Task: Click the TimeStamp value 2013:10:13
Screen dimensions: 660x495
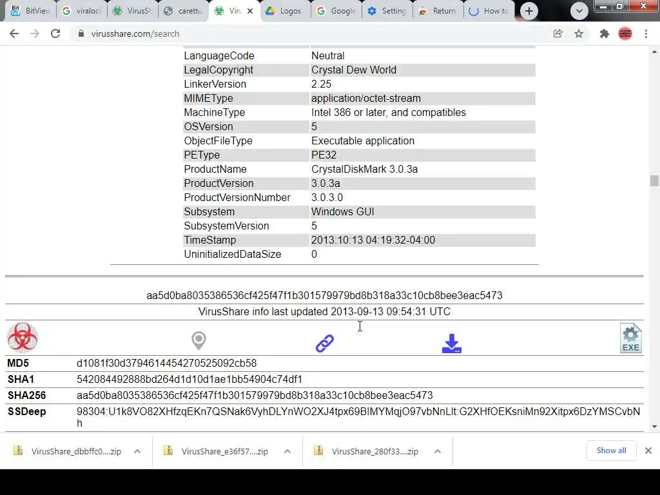Action: [x=373, y=240]
